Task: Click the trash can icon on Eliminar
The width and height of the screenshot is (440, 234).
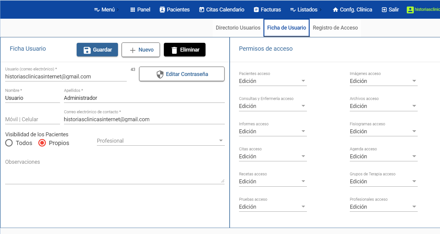Action: click(x=174, y=50)
